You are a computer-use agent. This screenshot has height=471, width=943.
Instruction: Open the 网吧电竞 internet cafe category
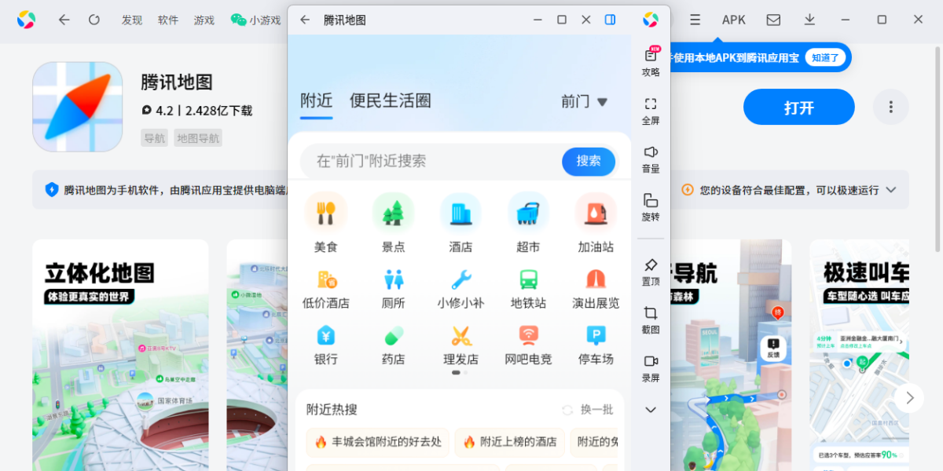pyautogui.click(x=528, y=345)
